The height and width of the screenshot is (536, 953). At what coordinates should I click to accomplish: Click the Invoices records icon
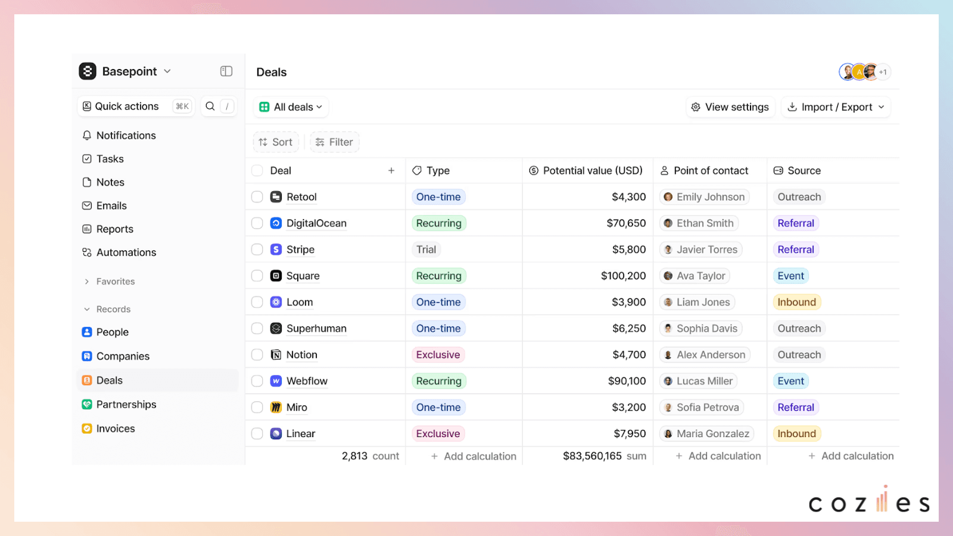tap(87, 429)
